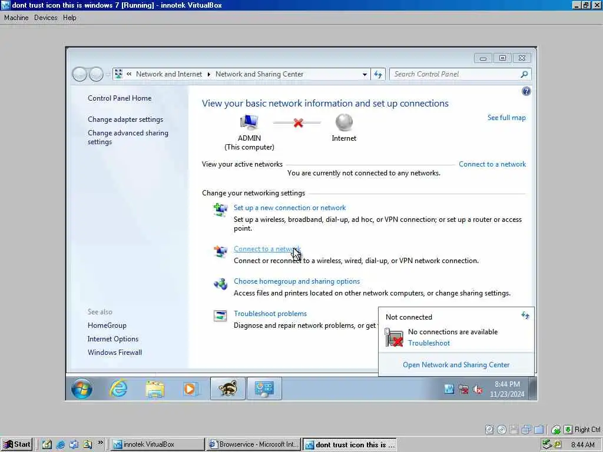Screen dimensions: 603x452
Task: Click the Right Ctrl host key indicator
Action: tap(582, 429)
